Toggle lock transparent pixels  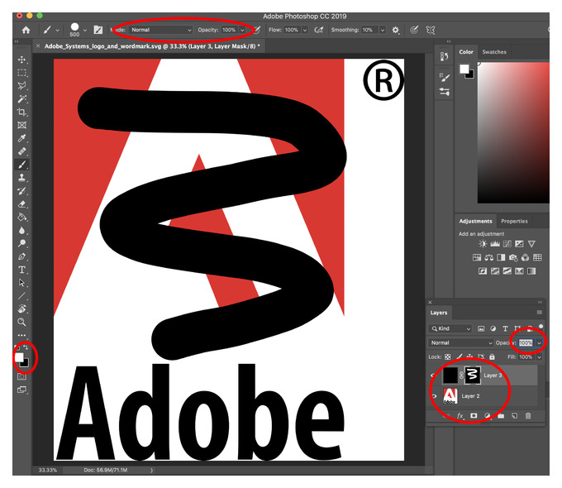pos(448,357)
